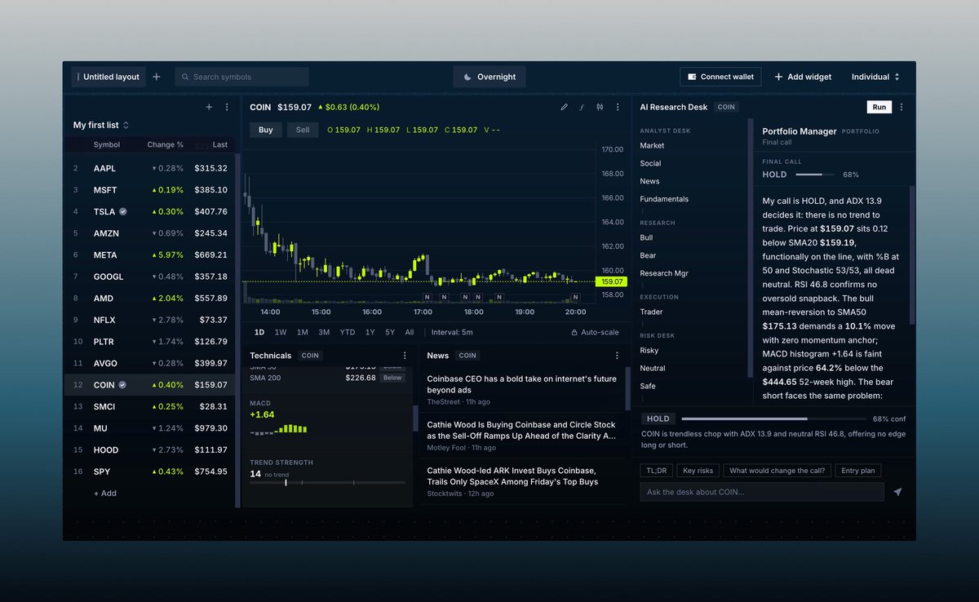Click the wallet icon in Connect wallet
Viewport: 979px width, 602px height.
692,77
